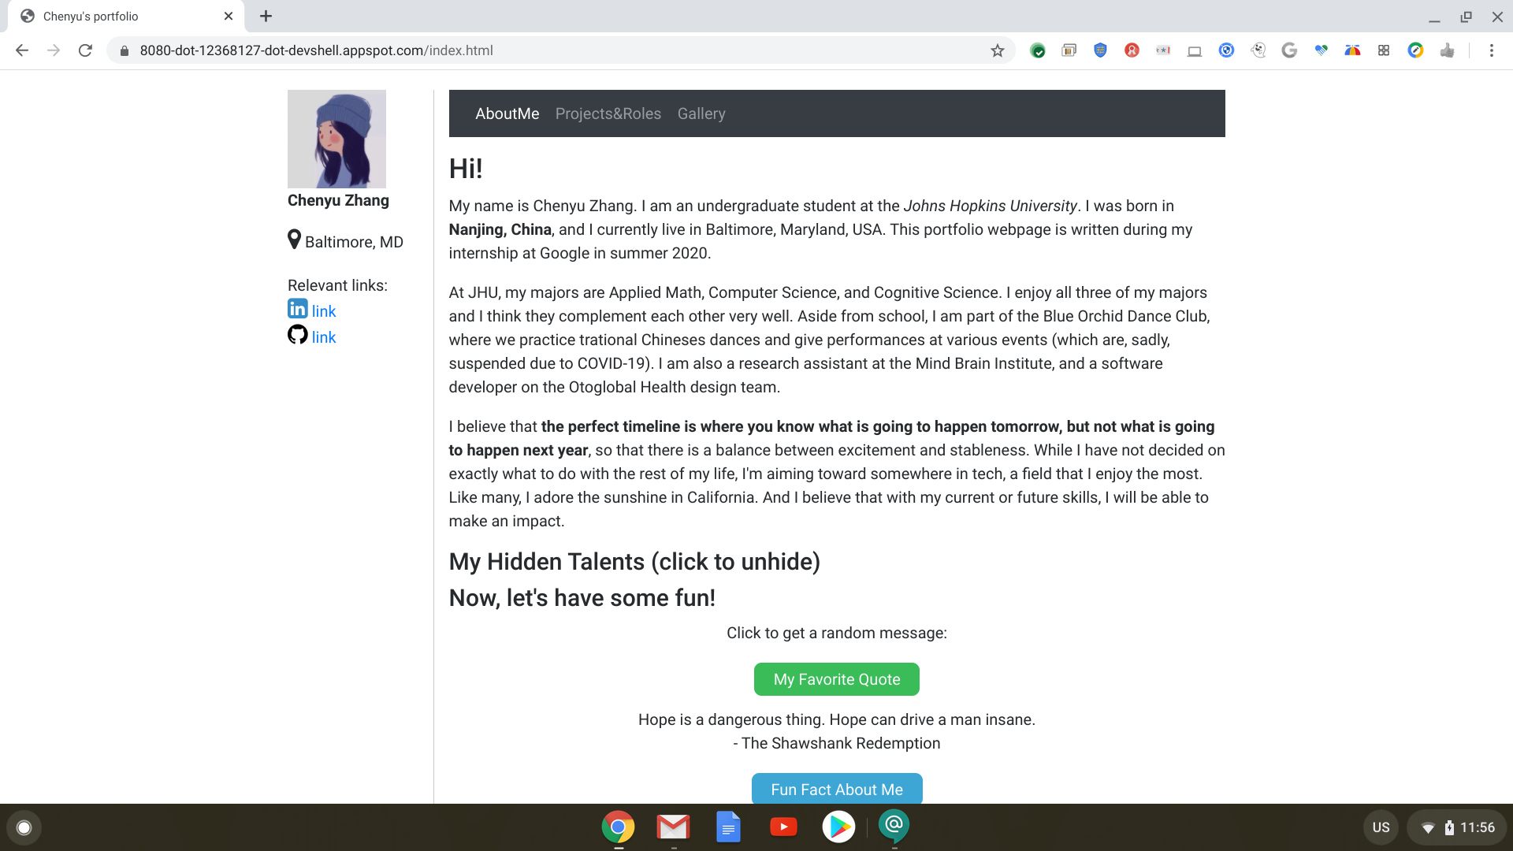Open US keyboard input selector
Image resolution: width=1513 pixels, height=851 pixels.
pos(1381,827)
